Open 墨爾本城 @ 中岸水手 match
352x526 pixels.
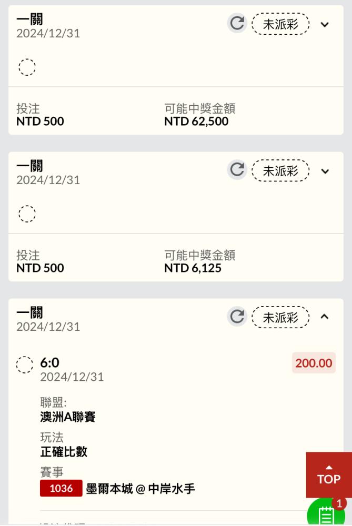(x=140, y=489)
